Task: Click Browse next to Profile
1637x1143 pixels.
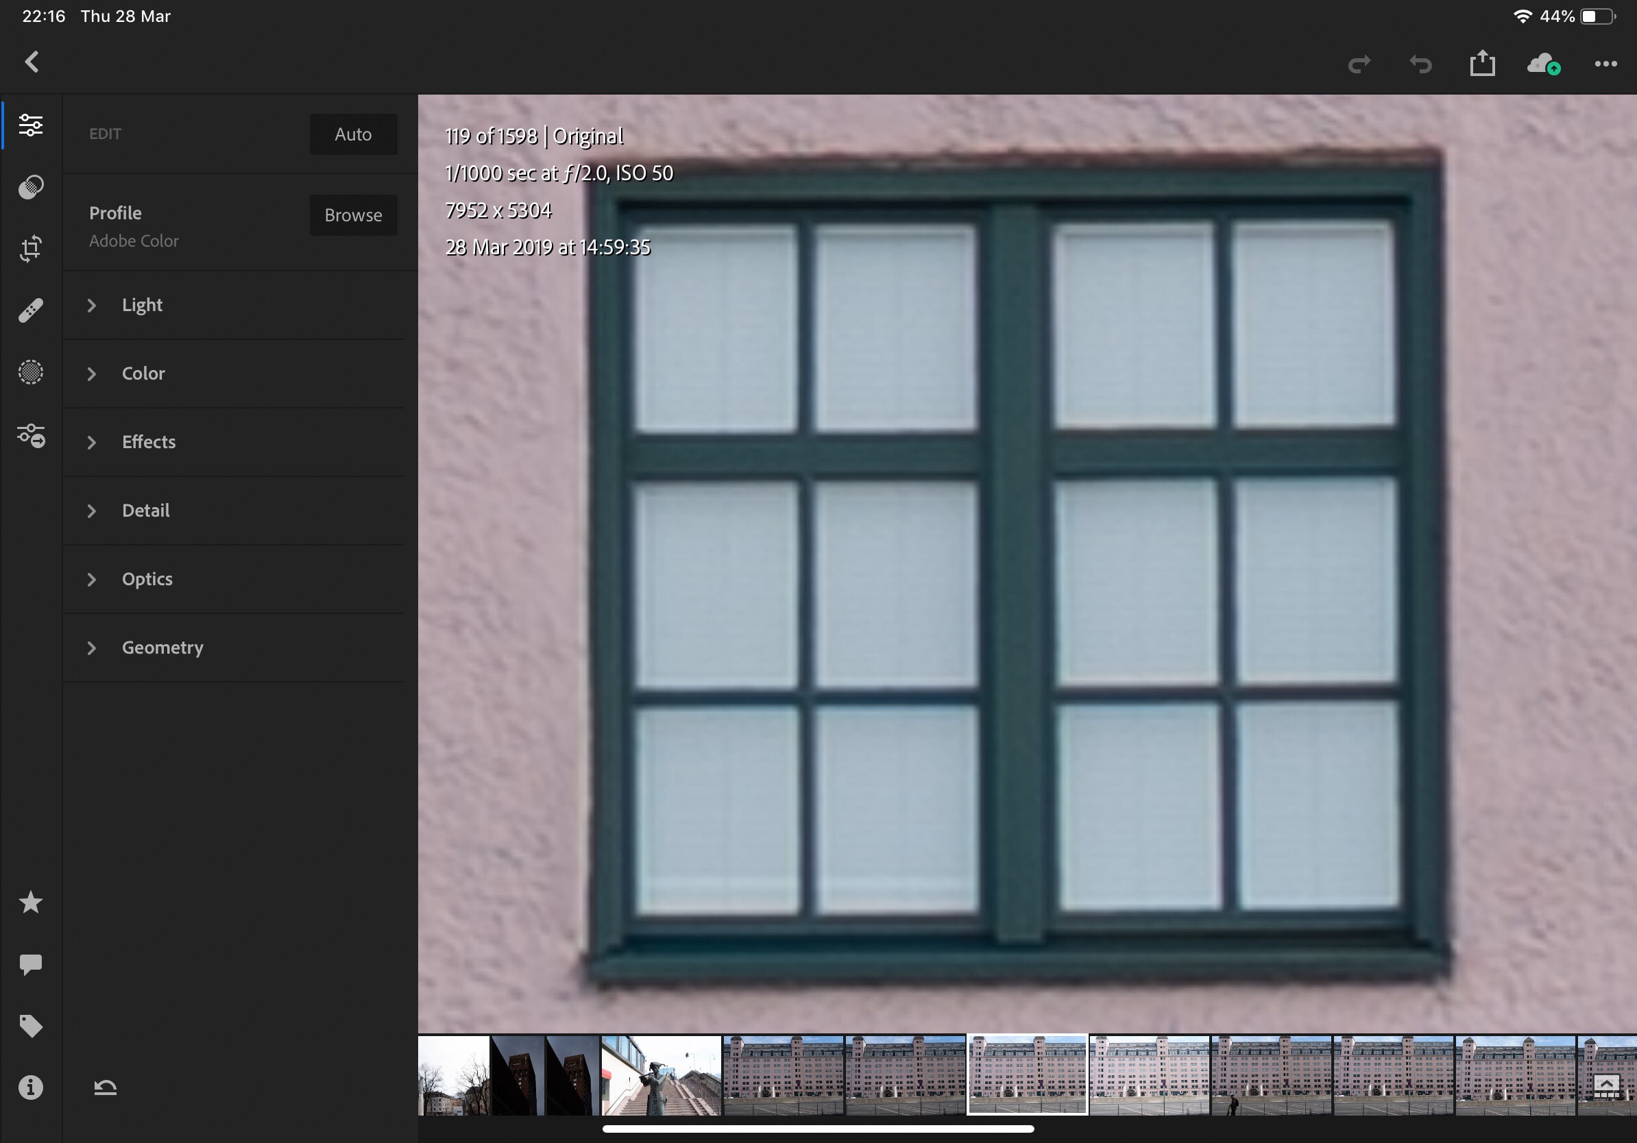Action: coord(353,215)
